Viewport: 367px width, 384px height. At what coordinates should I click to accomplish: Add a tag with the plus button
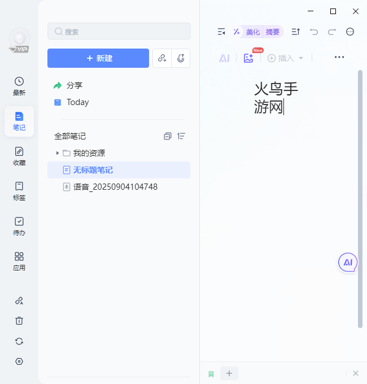pyautogui.click(x=229, y=373)
